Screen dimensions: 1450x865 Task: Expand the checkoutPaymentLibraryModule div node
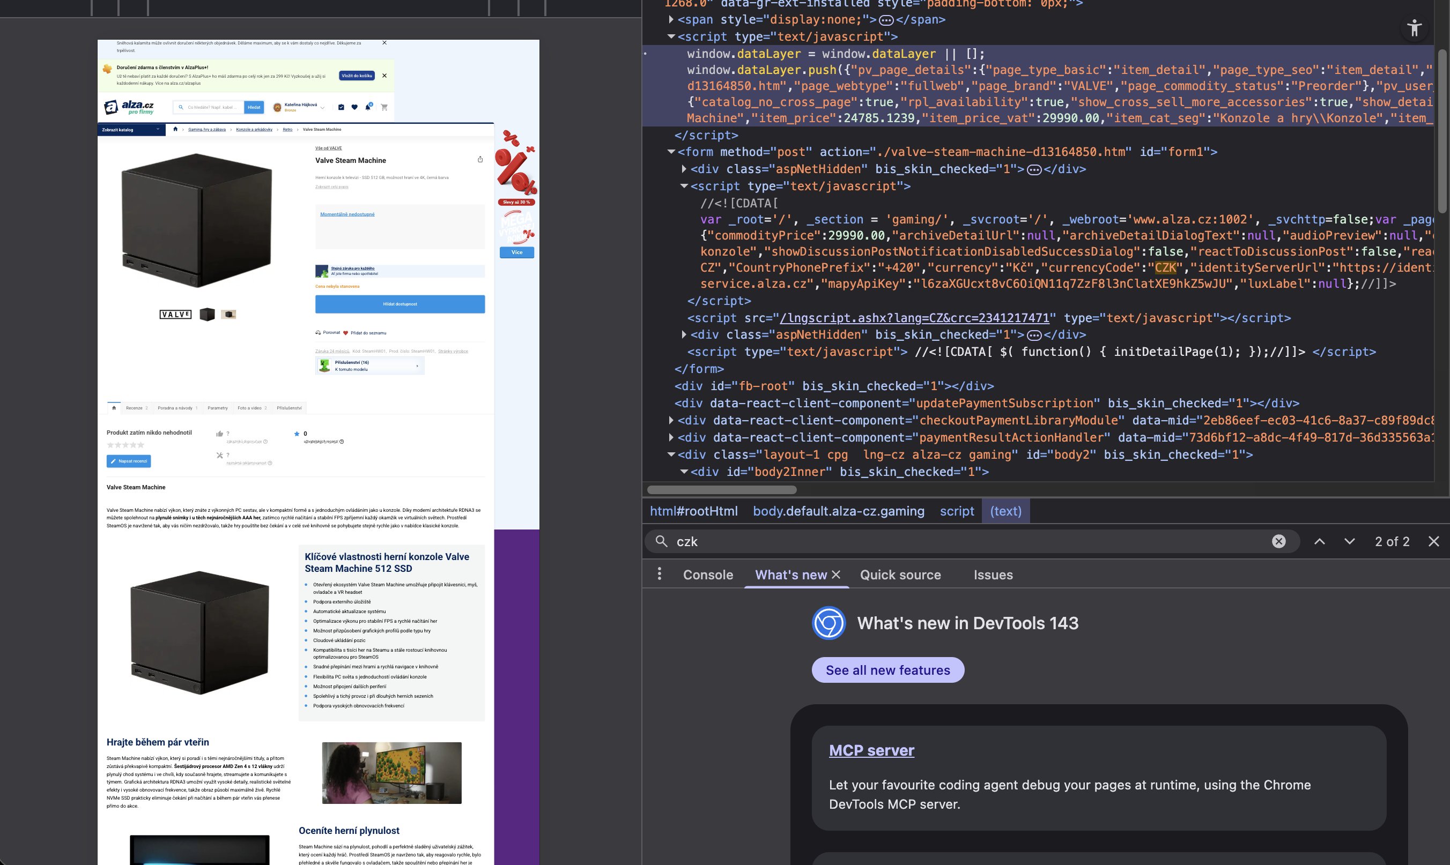[671, 420]
